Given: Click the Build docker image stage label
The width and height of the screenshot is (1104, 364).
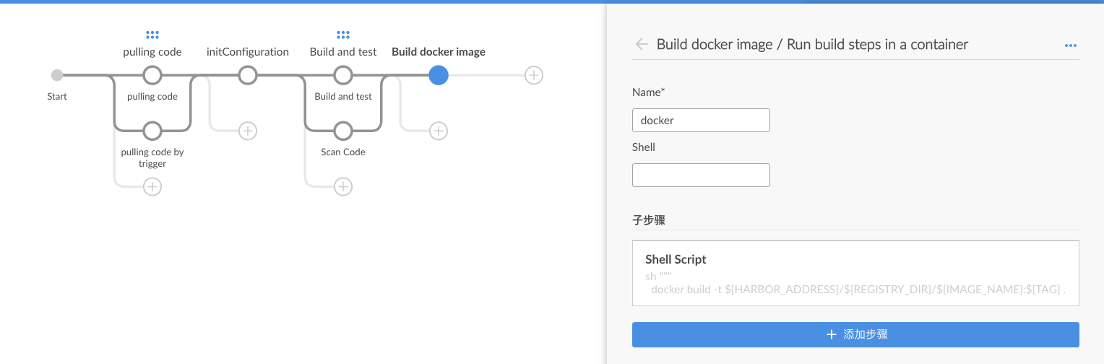Looking at the screenshot, I should pos(439,52).
